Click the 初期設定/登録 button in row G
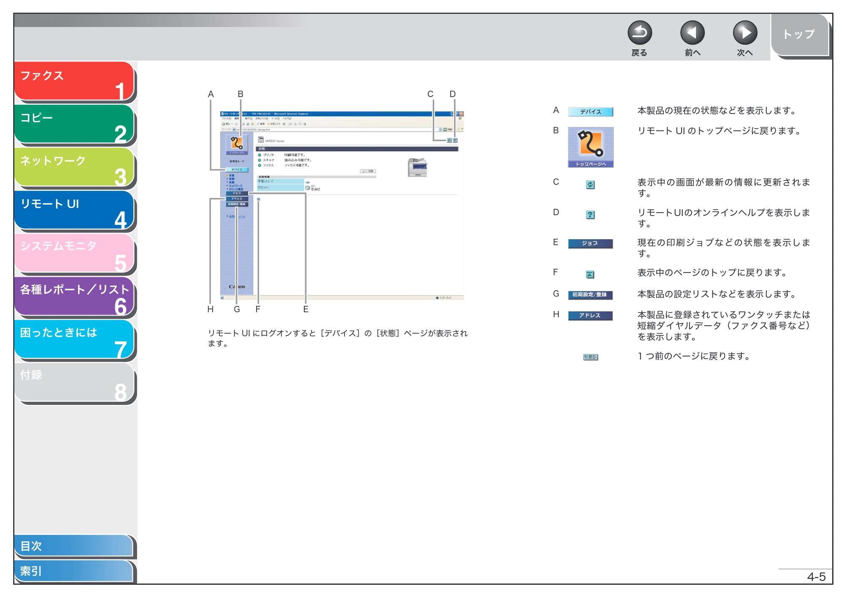 (x=590, y=294)
